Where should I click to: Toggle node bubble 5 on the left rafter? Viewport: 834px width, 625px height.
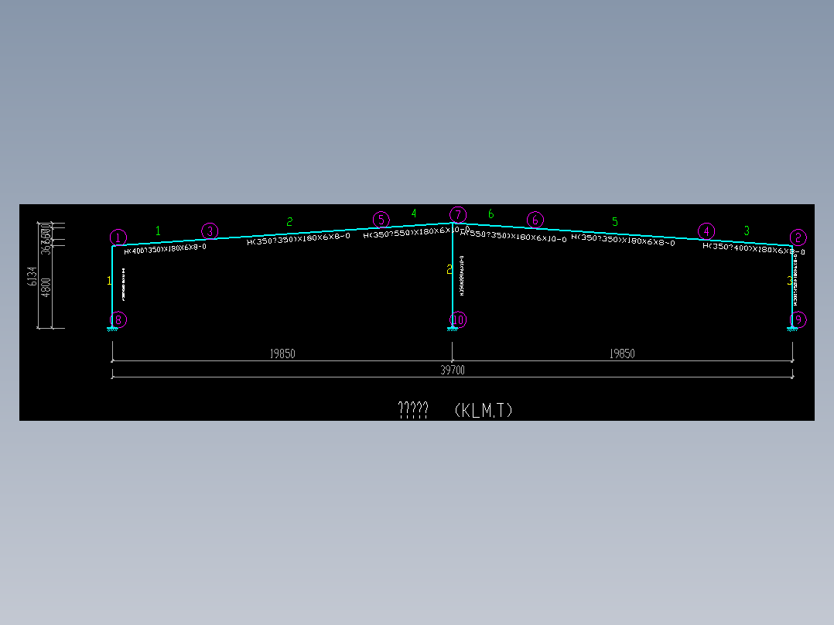tap(380, 219)
